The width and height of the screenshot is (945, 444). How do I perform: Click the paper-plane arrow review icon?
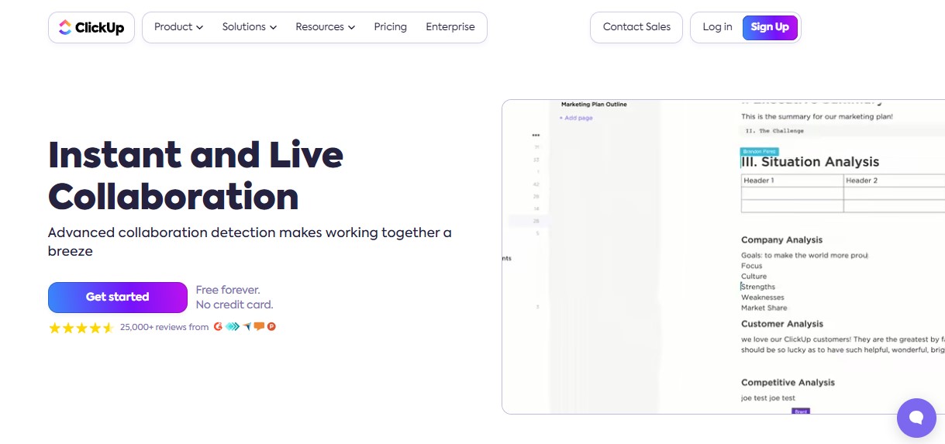point(247,327)
